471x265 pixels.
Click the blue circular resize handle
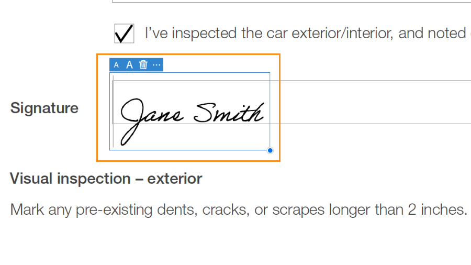point(270,150)
